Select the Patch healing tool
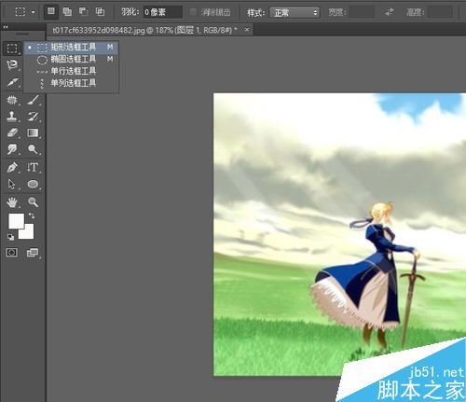 (12, 100)
